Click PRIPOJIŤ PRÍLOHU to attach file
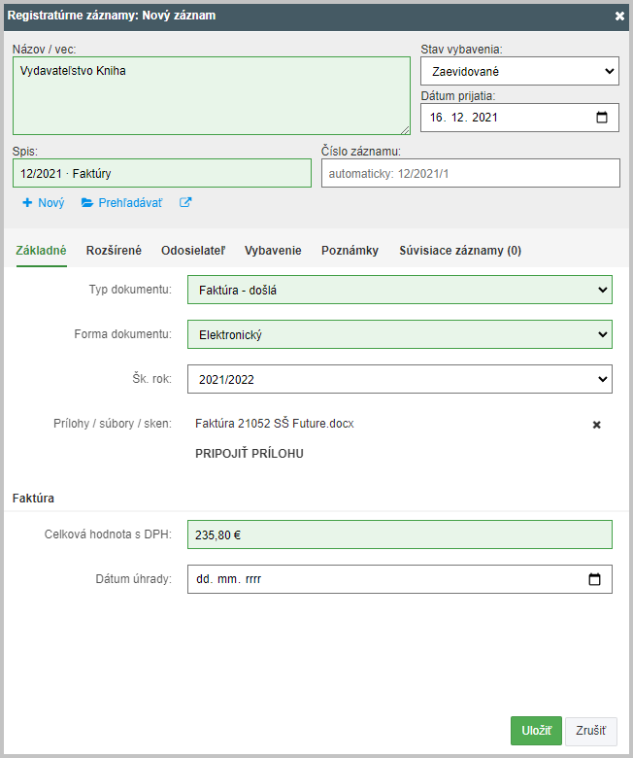The height and width of the screenshot is (758, 633). point(250,454)
